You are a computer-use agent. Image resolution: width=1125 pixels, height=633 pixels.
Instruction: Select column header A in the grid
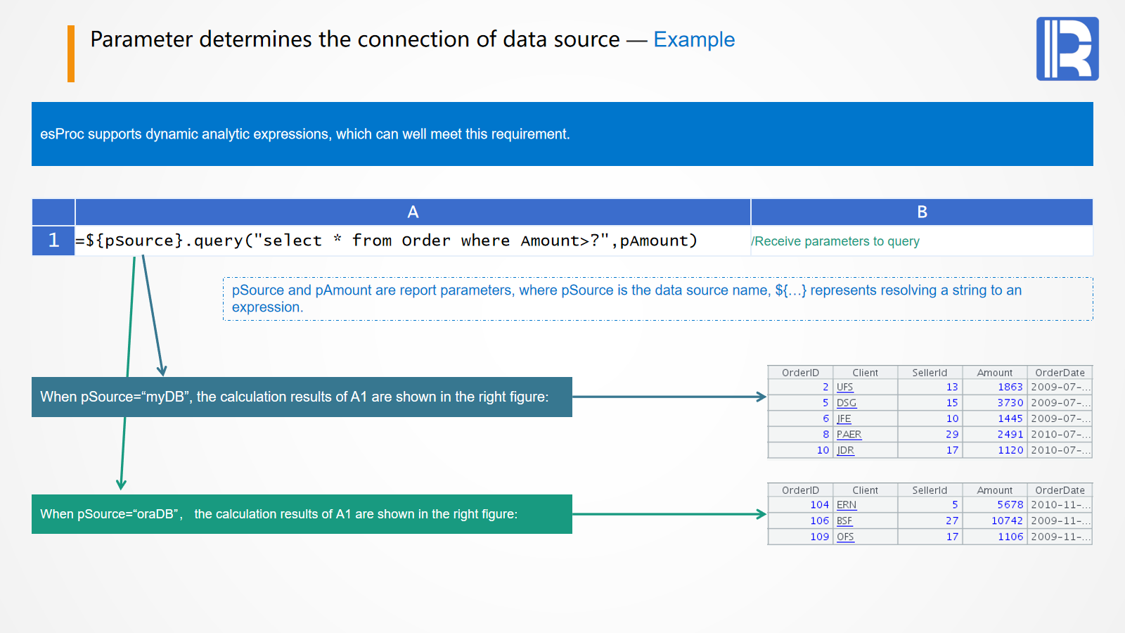coord(413,212)
